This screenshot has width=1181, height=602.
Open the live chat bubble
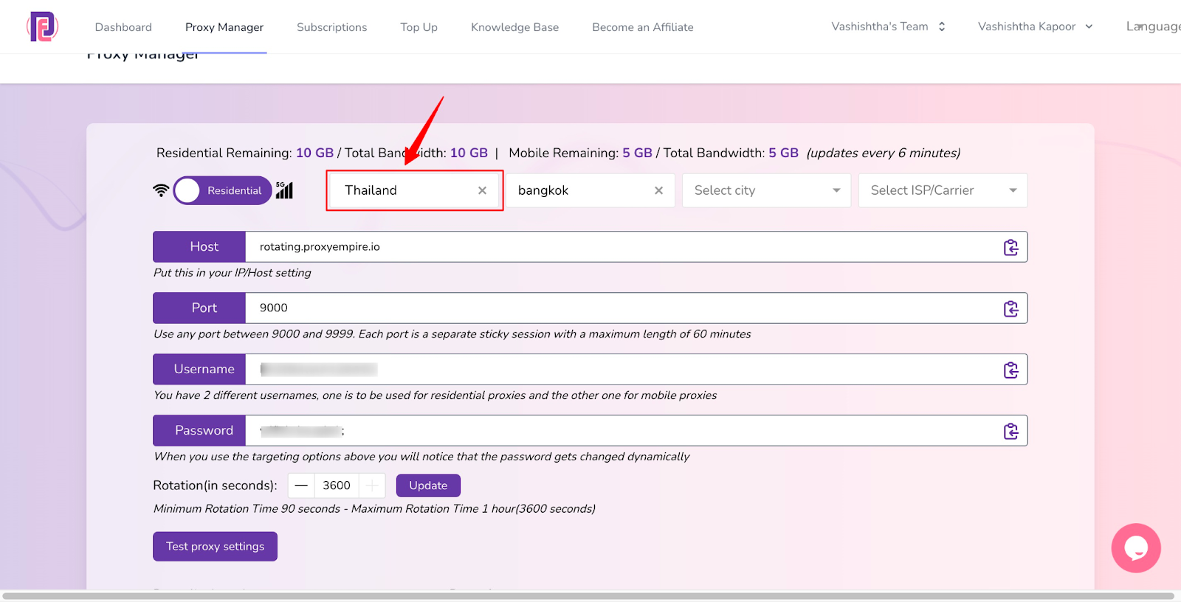click(x=1136, y=547)
